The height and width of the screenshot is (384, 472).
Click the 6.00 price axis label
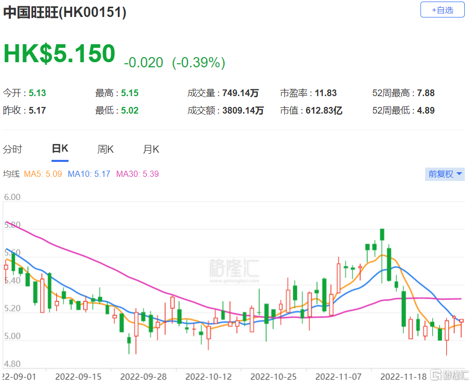(x=12, y=197)
